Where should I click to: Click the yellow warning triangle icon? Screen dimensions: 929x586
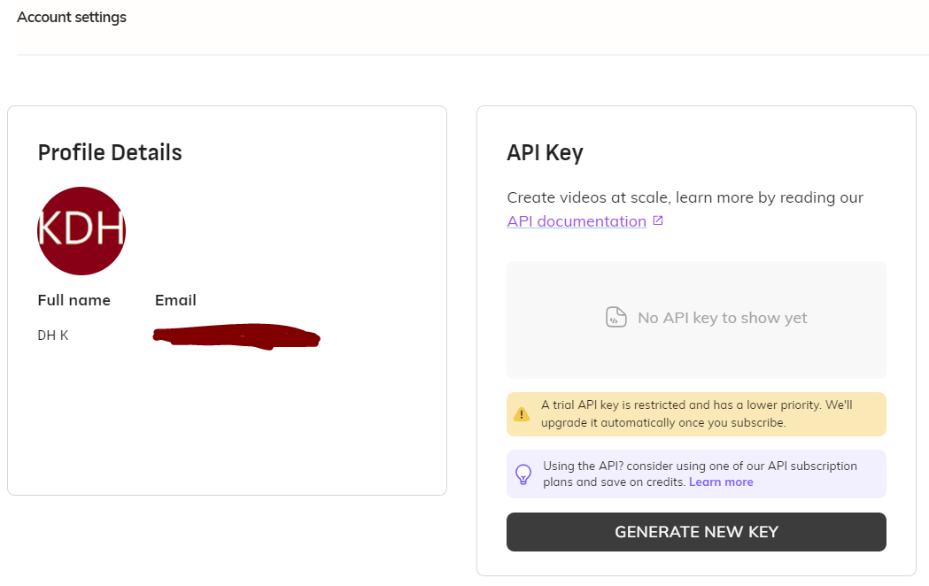[x=522, y=414]
